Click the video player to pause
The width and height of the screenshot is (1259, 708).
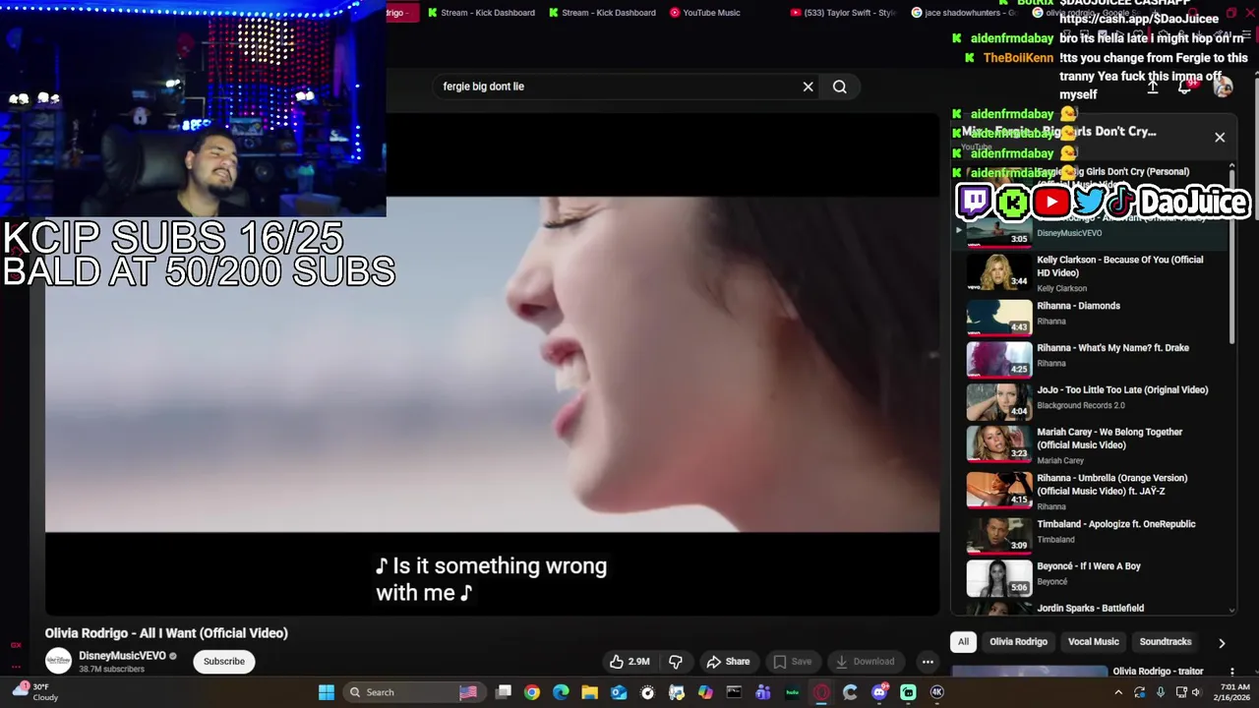[492, 364]
